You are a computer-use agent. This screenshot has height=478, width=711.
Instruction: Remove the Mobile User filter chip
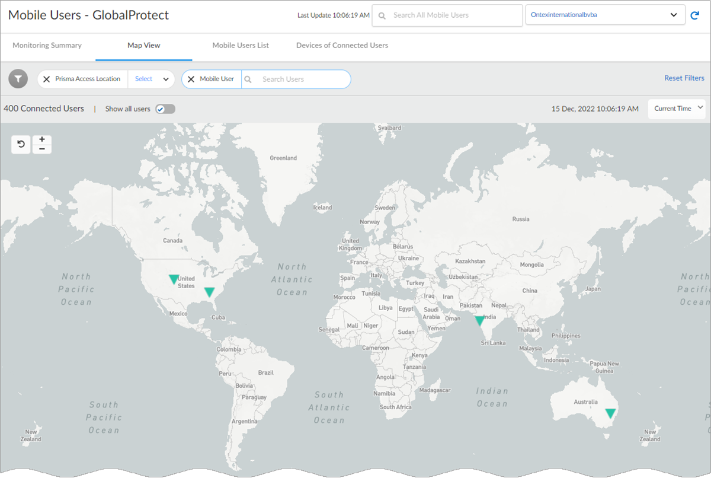pos(191,79)
